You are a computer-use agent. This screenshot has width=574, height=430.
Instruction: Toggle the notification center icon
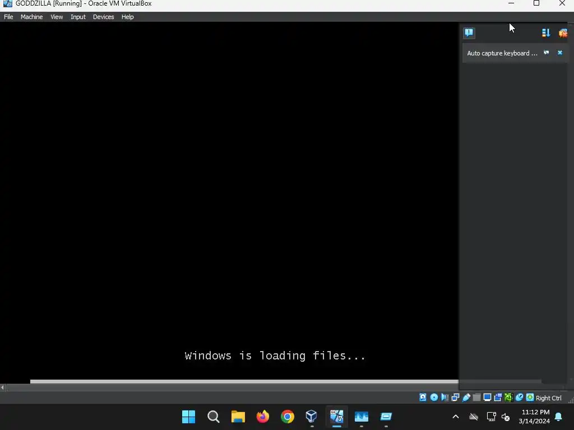[469, 33]
